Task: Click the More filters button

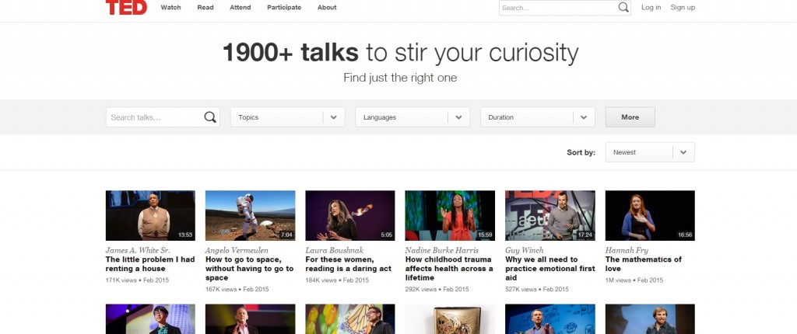Action: [x=630, y=117]
